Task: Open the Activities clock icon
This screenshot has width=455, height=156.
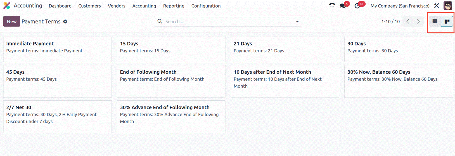Action: 357,6
